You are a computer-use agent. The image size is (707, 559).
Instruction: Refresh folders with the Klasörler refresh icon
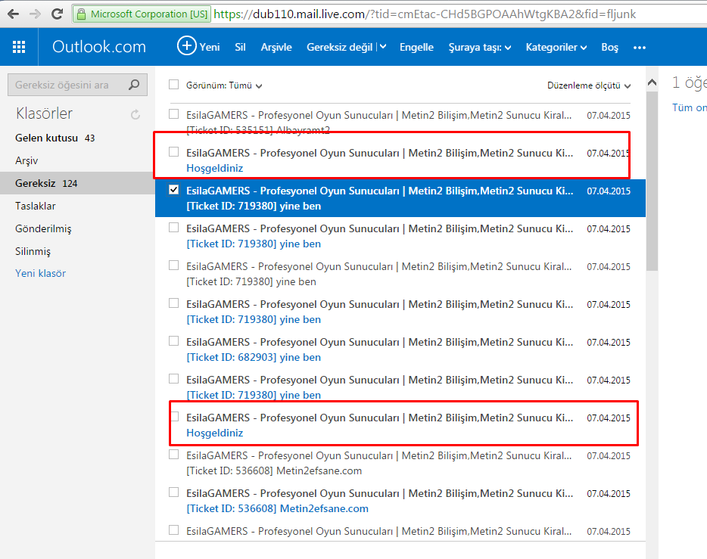tap(135, 114)
